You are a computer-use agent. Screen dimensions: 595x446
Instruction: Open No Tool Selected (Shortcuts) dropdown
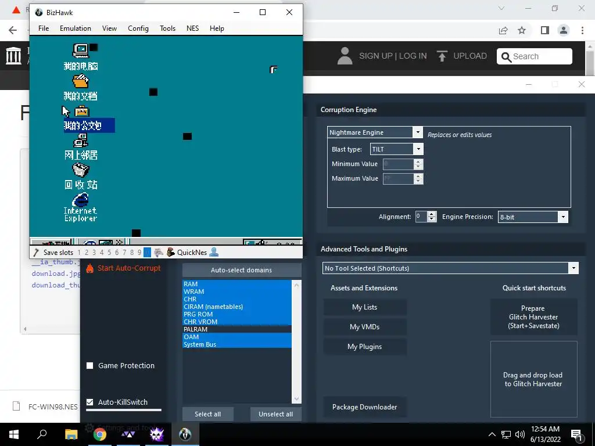pyautogui.click(x=450, y=268)
